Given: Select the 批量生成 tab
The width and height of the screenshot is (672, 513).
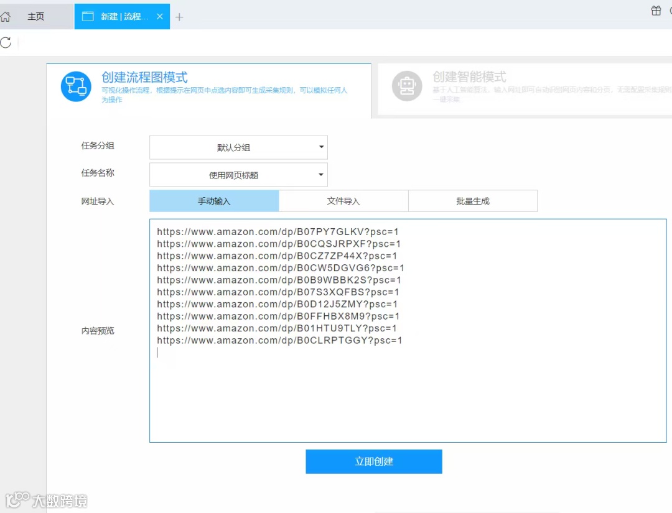Looking at the screenshot, I should pyautogui.click(x=473, y=201).
